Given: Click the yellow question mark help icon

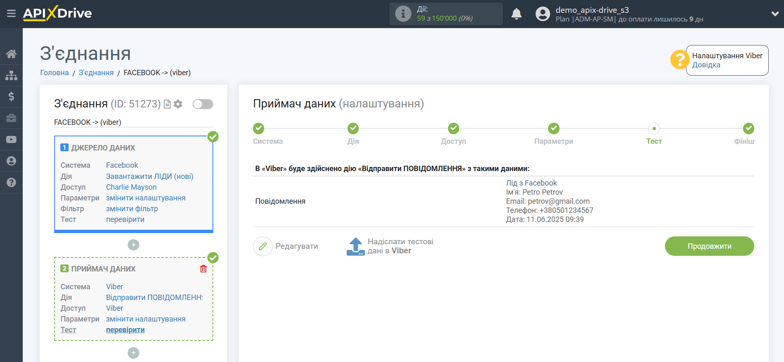Looking at the screenshot, I should [x=679, y=60].
